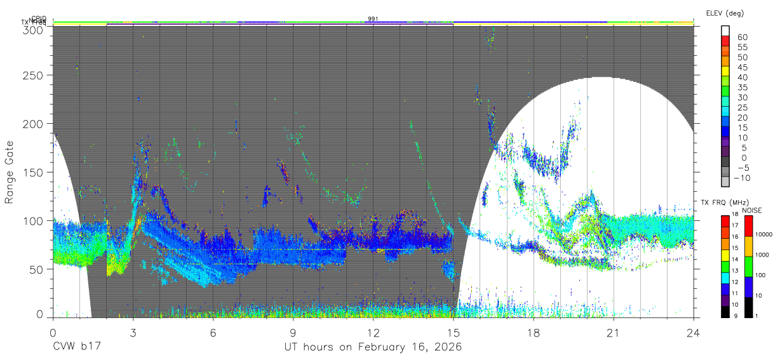This screenshot has height=360, width=780.
Task: Click the 300 tick on Range Gate axis
Action: tap(33, 29)
